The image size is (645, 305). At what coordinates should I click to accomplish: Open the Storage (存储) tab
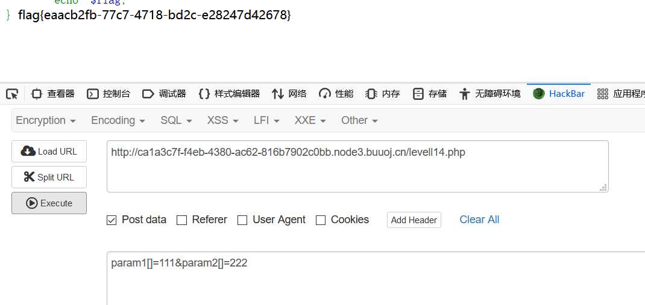pyautogui.click(x=430, y=94)
